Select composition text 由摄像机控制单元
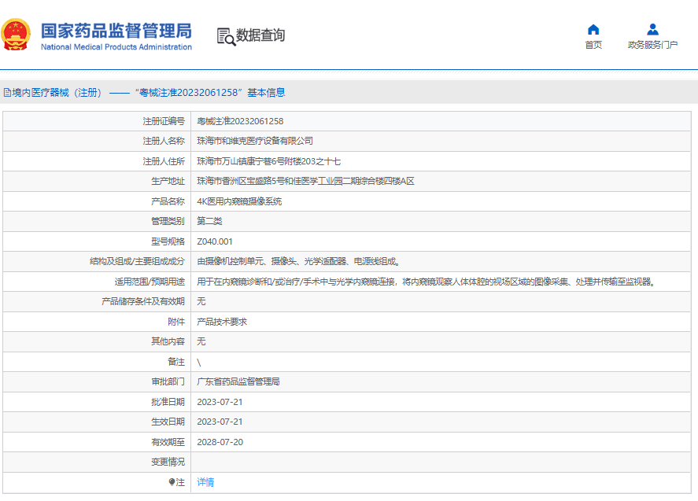The width and height of the screenshot is (698, 501). tap(298, 261)
